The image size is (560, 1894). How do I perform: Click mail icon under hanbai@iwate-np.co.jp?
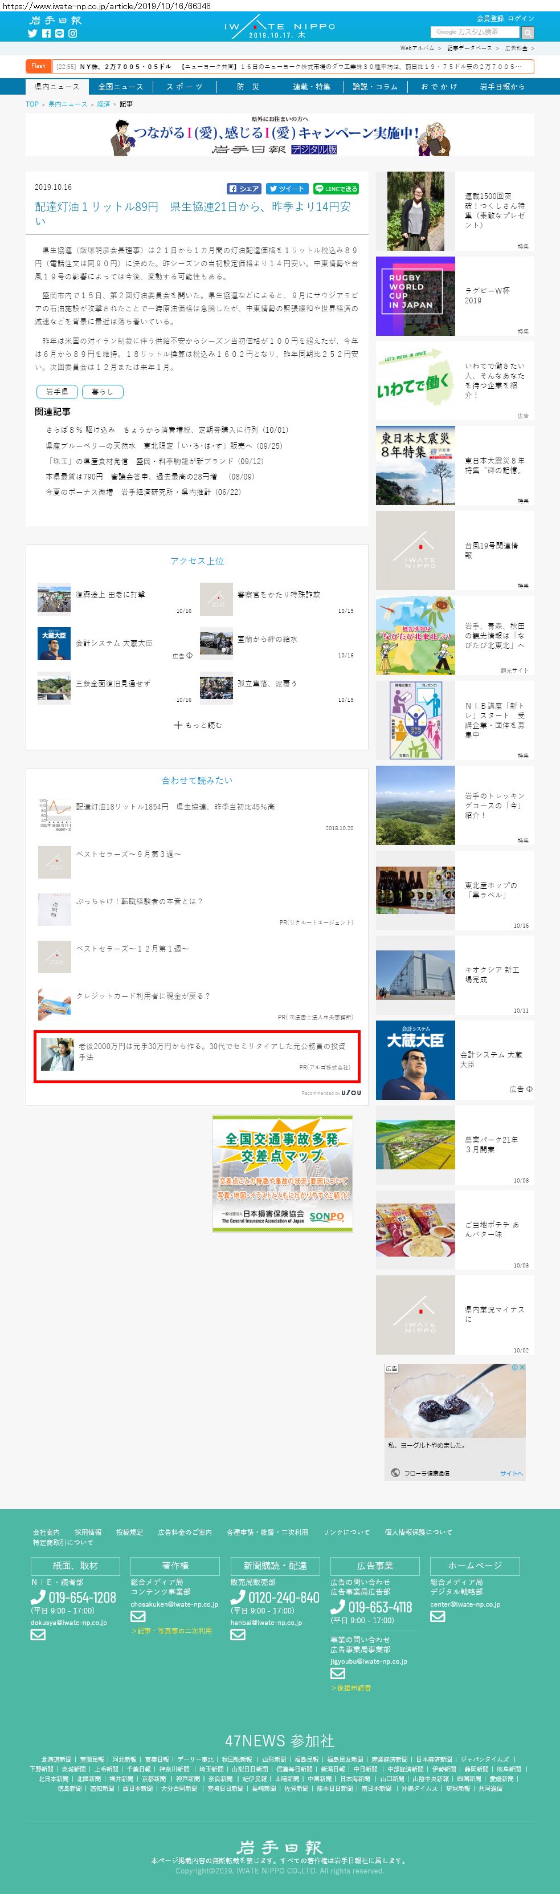pyautogui.click(x=238, y=1635)
